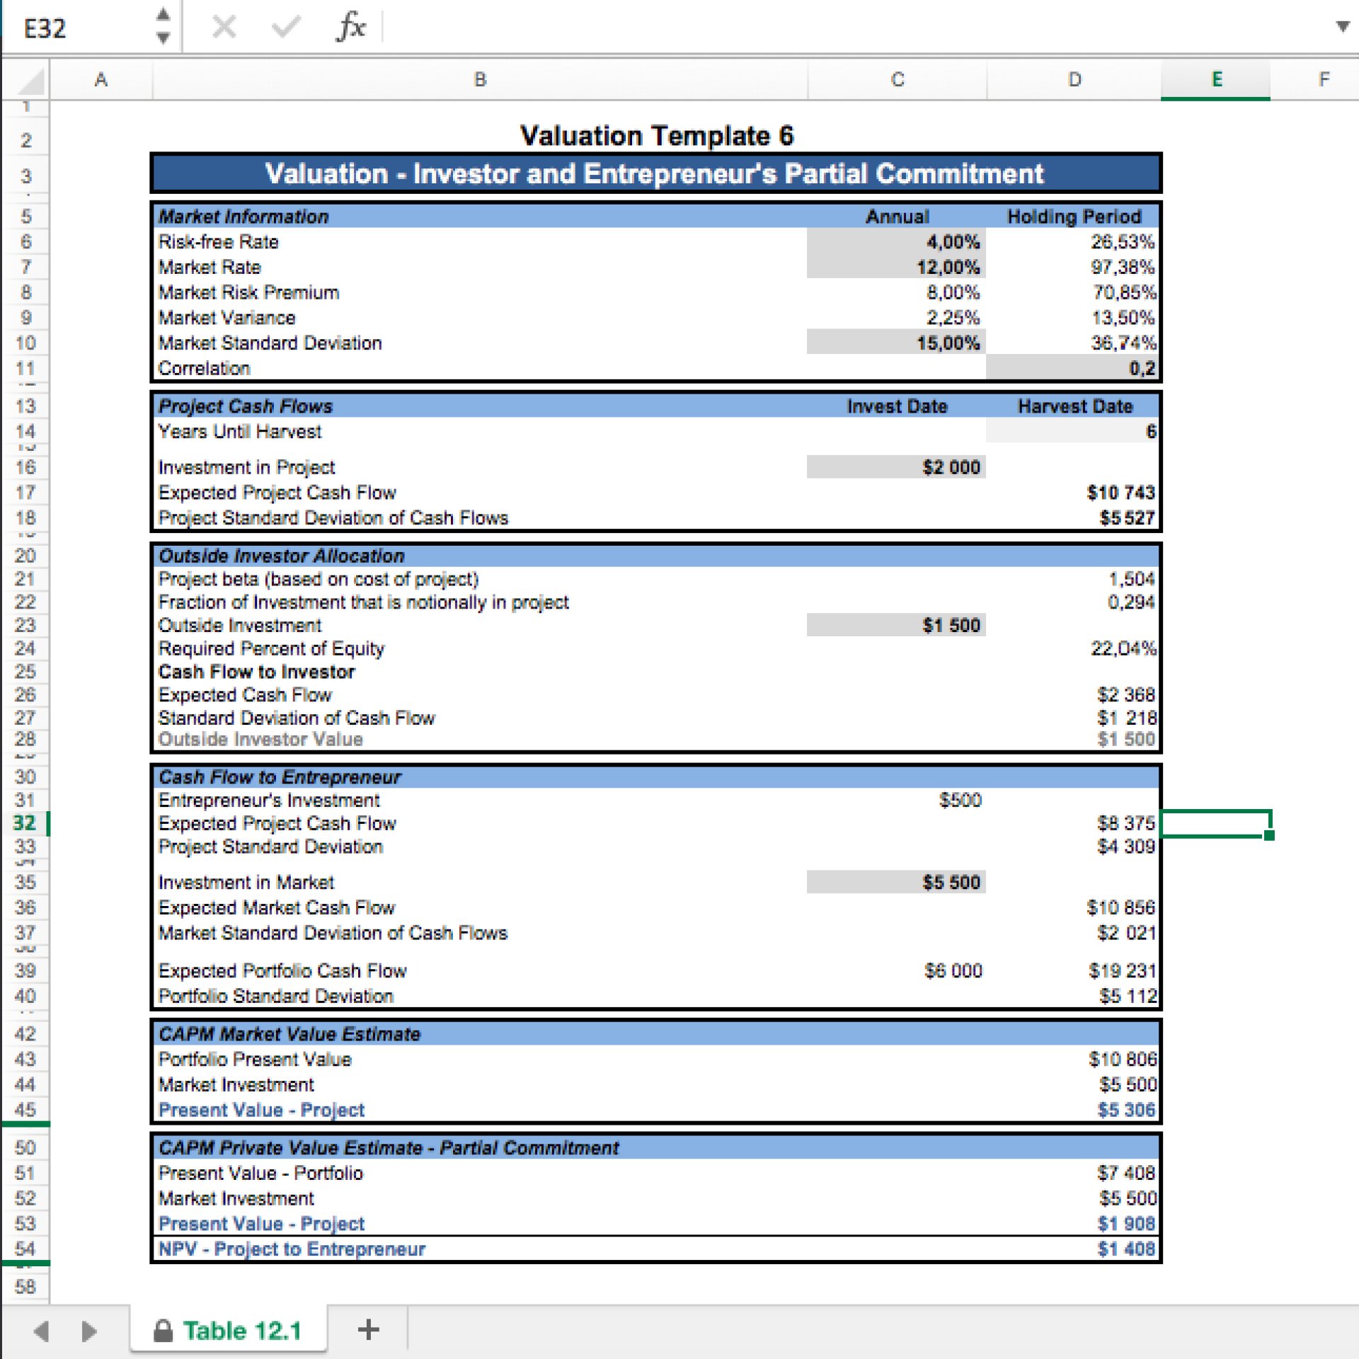The width and height of the screenshot is (1359, 1359).
Task: Click the Name Box showing E32
Action: [x=78, y=28]
